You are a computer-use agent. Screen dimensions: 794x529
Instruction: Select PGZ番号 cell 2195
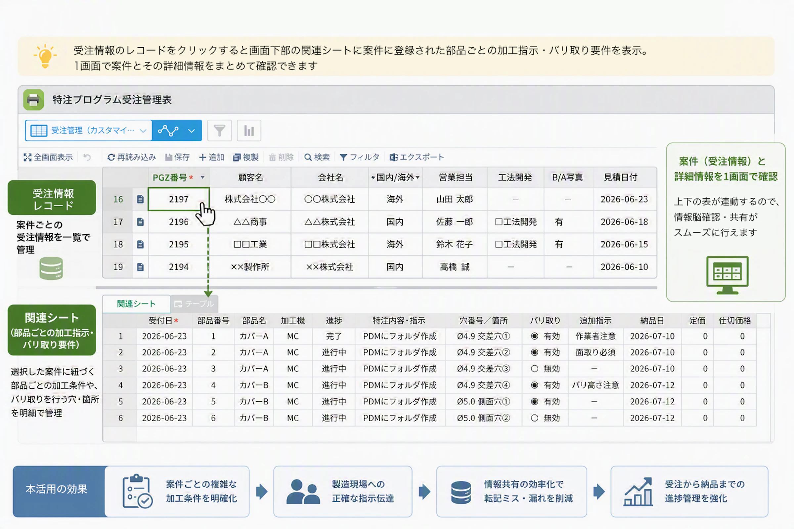[x=179, y=245]
